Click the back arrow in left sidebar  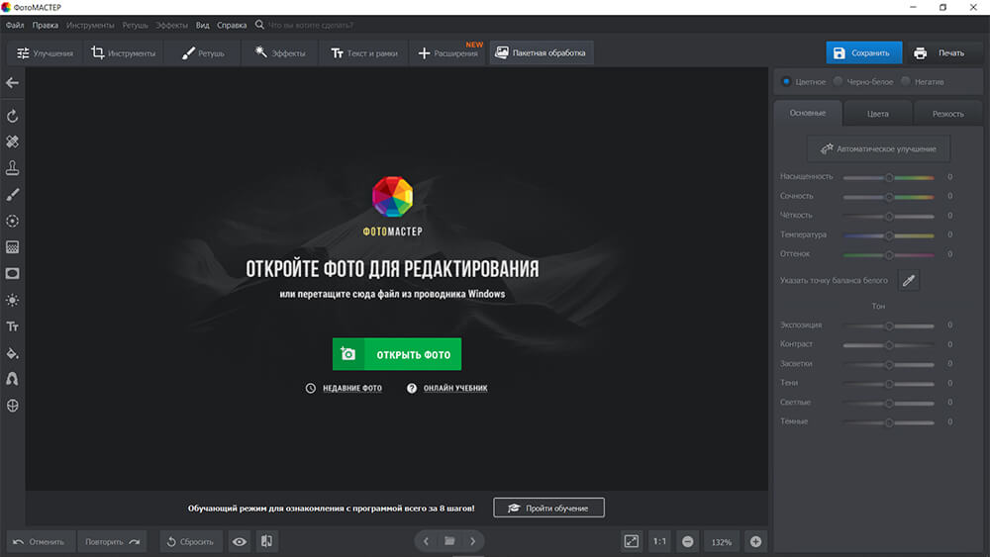click(12, 83)
